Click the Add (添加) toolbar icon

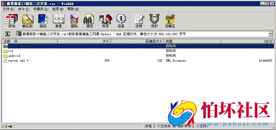tap(12, 21)
